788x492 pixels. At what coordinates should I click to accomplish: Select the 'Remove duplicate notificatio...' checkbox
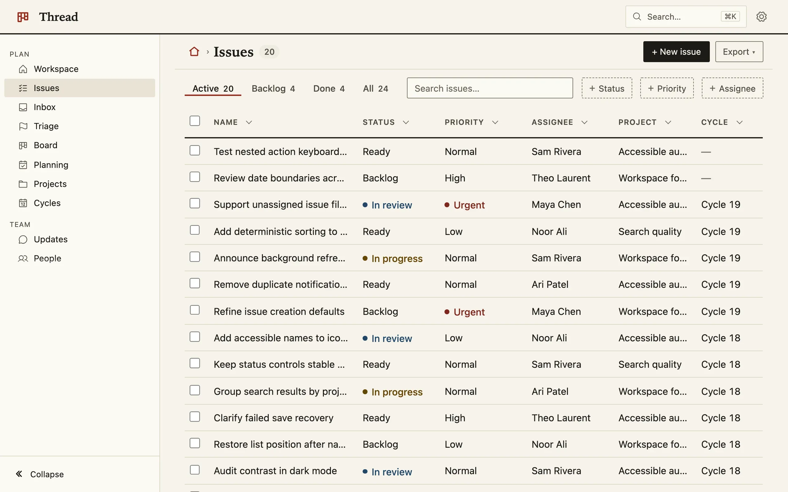tap(195, 284)
